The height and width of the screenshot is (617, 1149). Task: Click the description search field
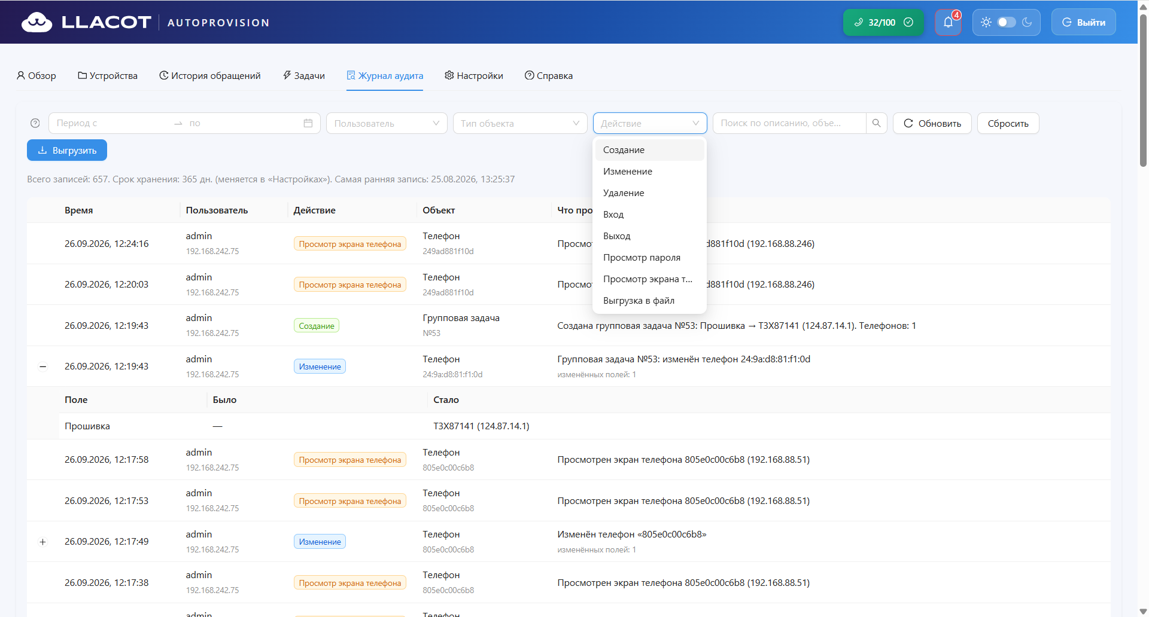[x=789, y=123]
